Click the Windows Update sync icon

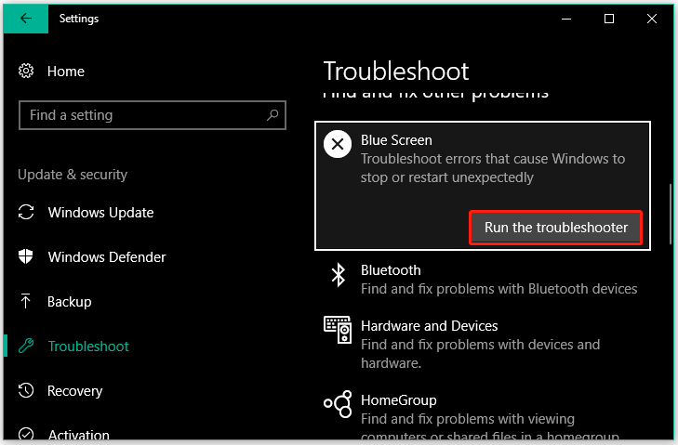[26, 213]
